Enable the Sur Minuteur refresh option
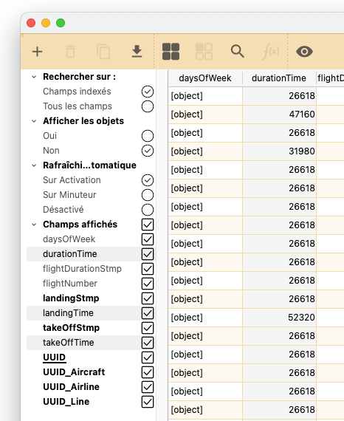Viewport: 344px width, 421px height. [x=148, y=195]
